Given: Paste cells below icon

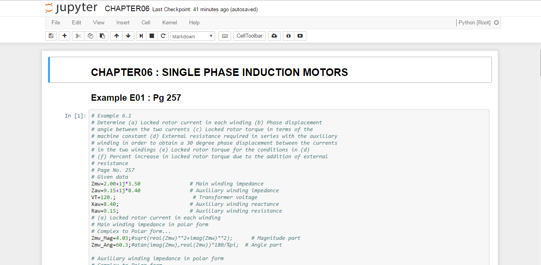Looking at the screenshot, I should pos(102,36).
